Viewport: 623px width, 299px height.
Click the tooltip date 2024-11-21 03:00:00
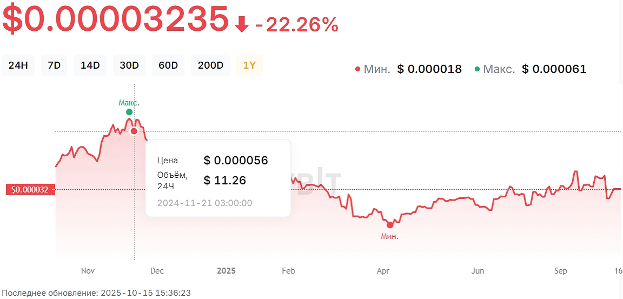pos(204,203)
